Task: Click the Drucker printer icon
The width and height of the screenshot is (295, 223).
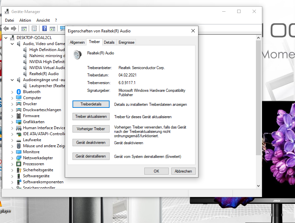Action: pos(19,104)
